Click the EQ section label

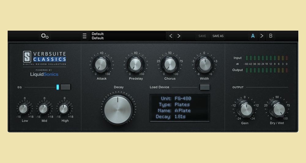click(x=20, y=87)
